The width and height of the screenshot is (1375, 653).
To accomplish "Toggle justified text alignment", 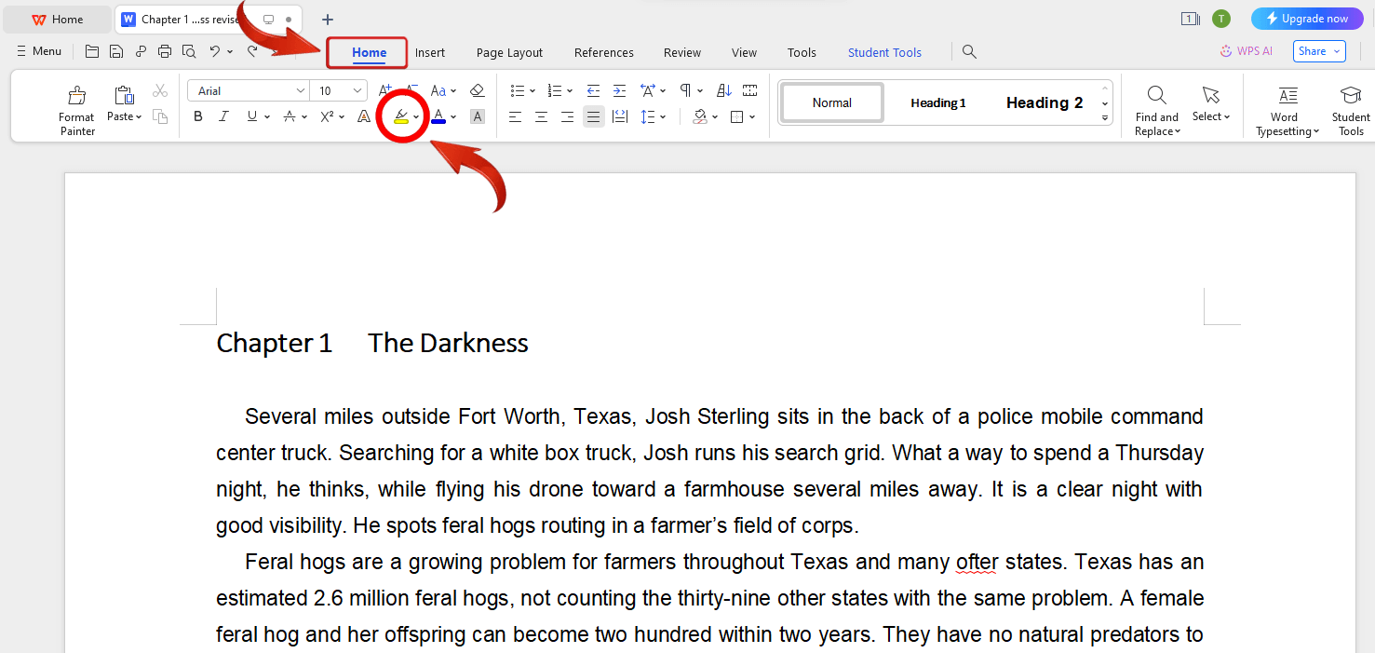I will 593,116.
